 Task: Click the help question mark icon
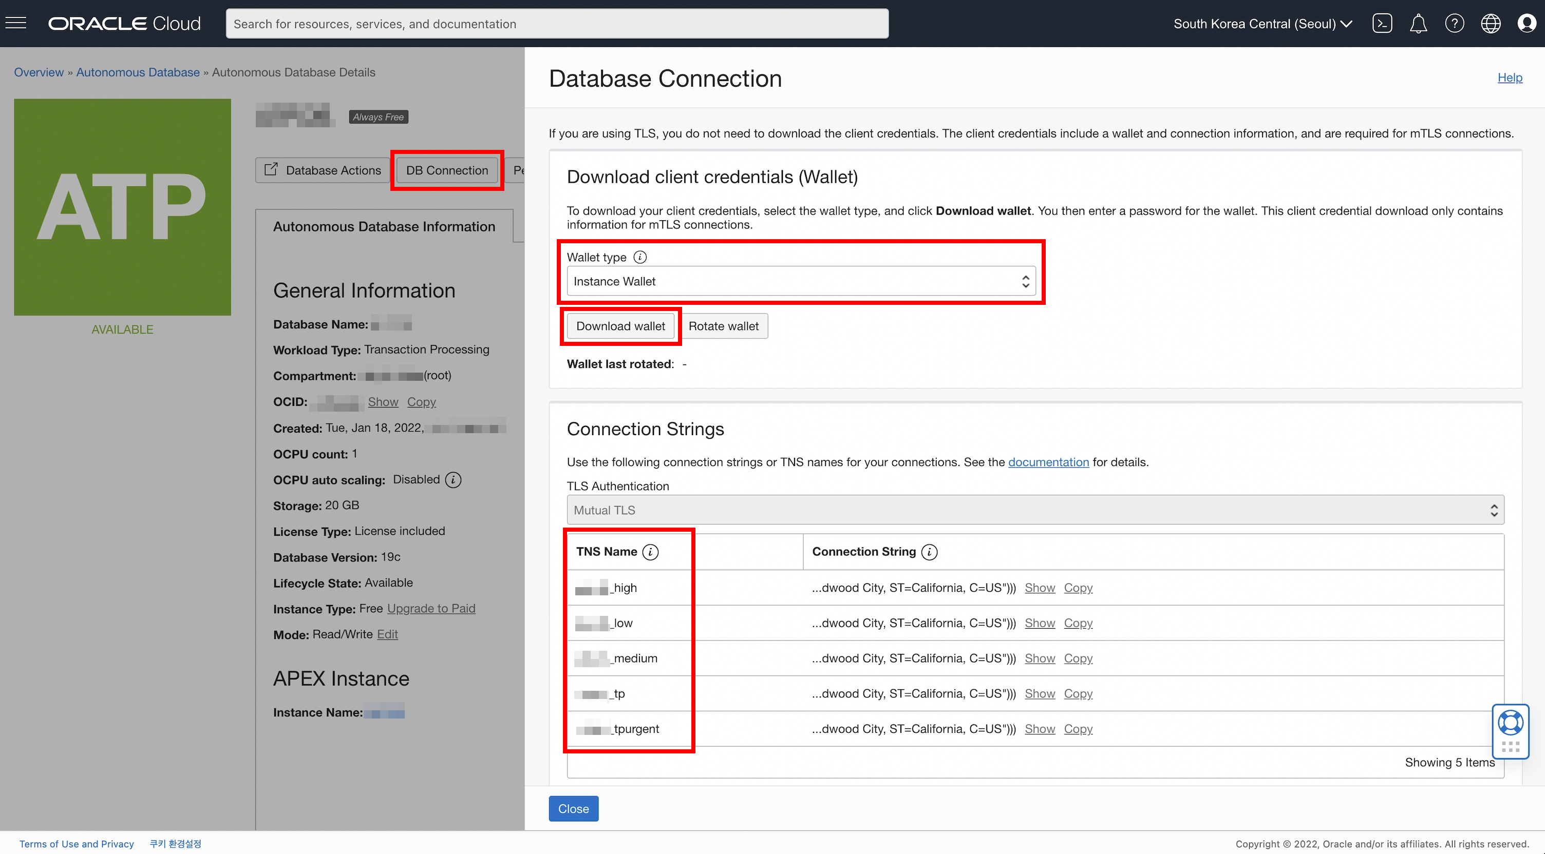1455,24
